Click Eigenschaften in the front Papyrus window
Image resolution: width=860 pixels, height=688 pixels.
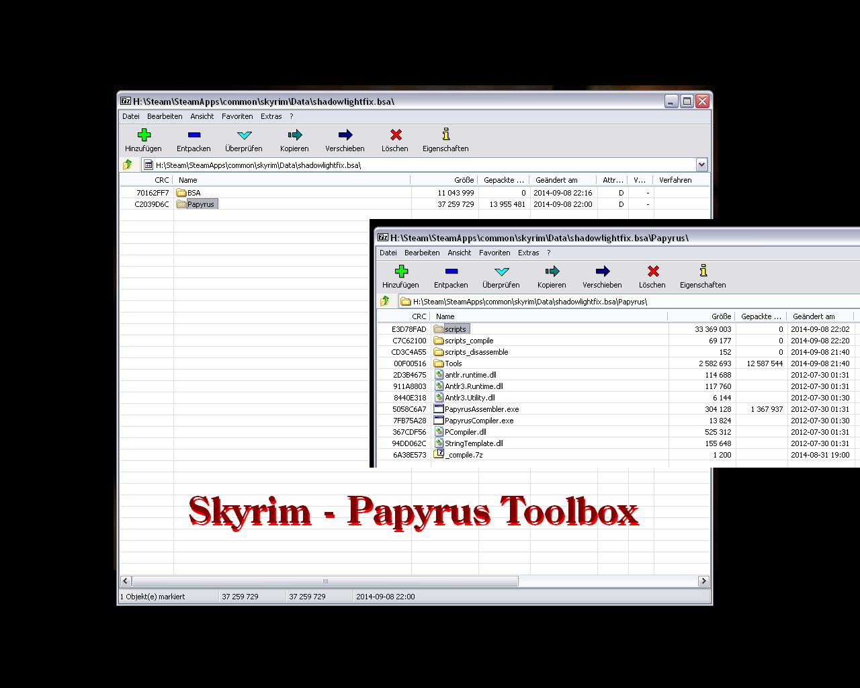pos(703,277)
